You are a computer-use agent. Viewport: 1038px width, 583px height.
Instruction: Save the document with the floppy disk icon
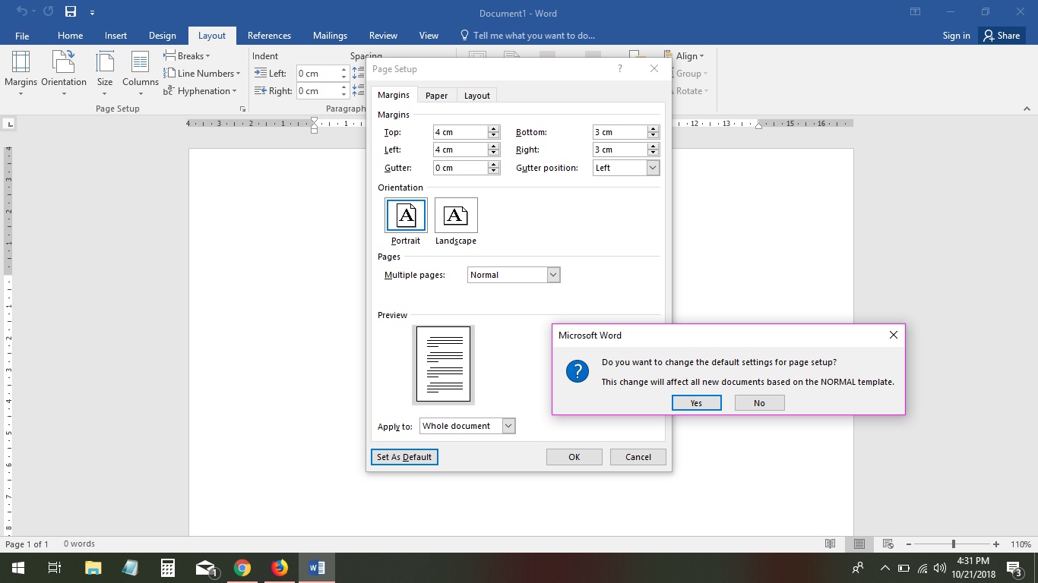(71, 12)
